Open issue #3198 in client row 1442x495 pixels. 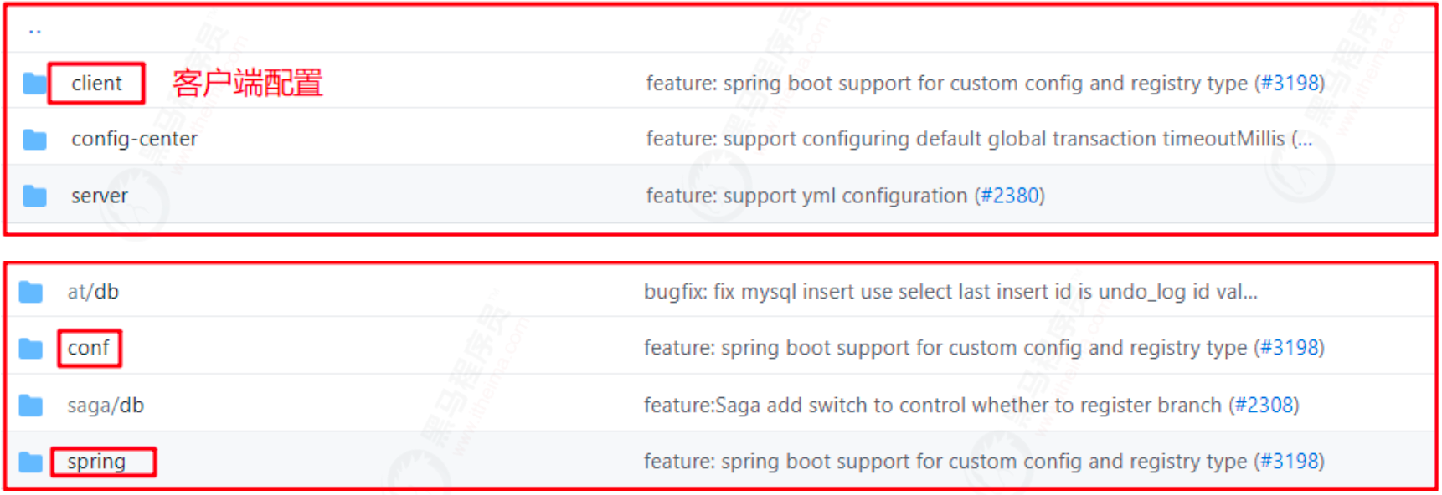pyautogui.click(x=1290, y=84)
